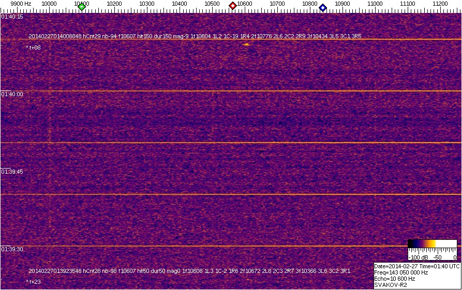Click the top detection annotation starting 20140227014008848
Image resolution: width=462 pixels, height=290 pixels.
[195, 36]
